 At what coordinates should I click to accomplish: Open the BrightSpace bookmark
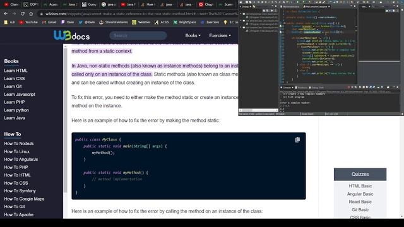[x=185, y=23]
